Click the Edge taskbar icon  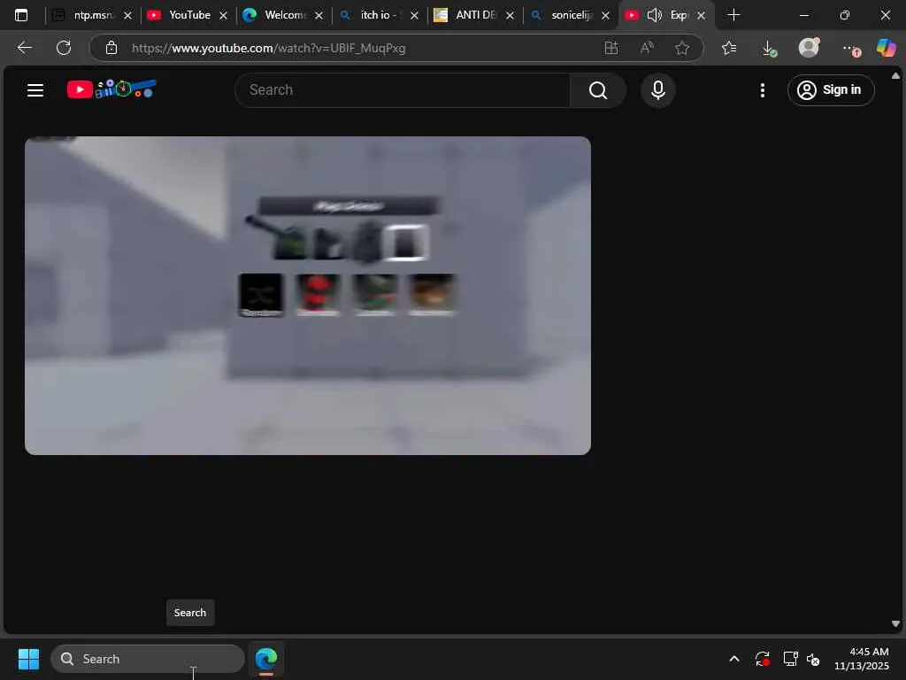[x=266, y=659]
